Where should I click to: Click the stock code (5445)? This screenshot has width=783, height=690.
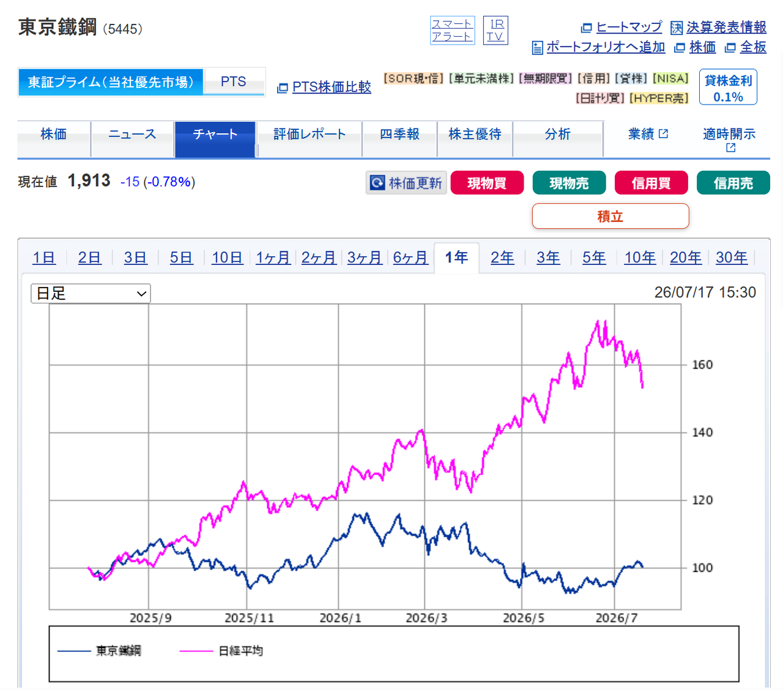[x=122, y=29]
